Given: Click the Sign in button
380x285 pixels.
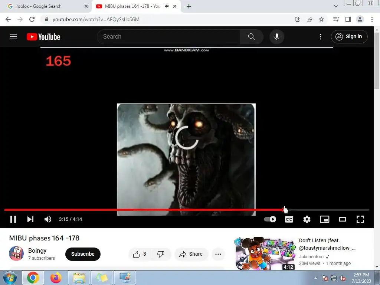Looking at the screenshot, I should [349, 37].
